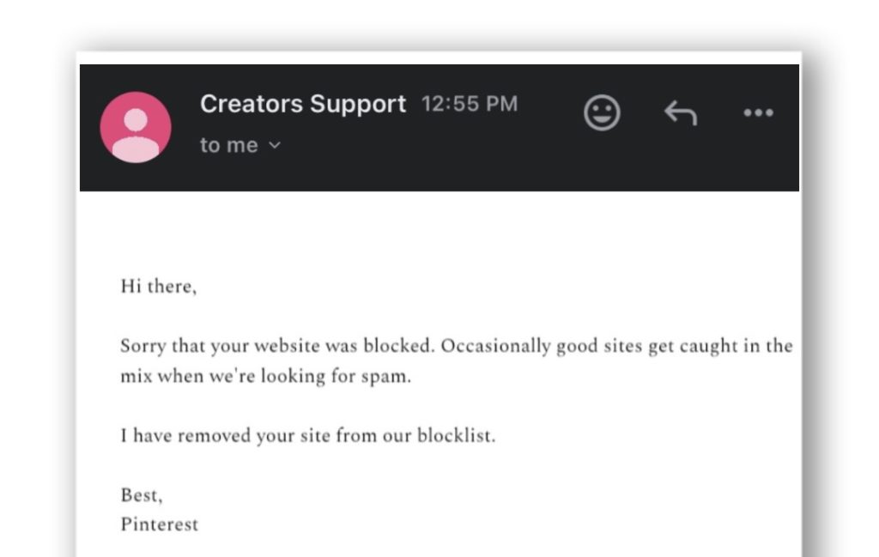
Task: Click the "Best," closing line
Action: click(142, 495)
